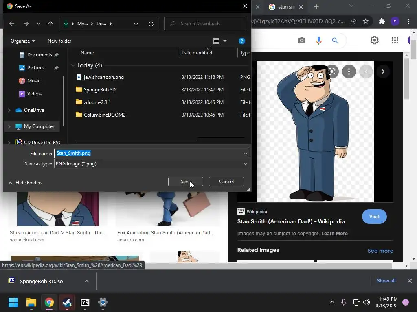The width and height of the screenshot is (417, 312).
Task: Bookmark this page with the star icon
Action: coord(366,21)
